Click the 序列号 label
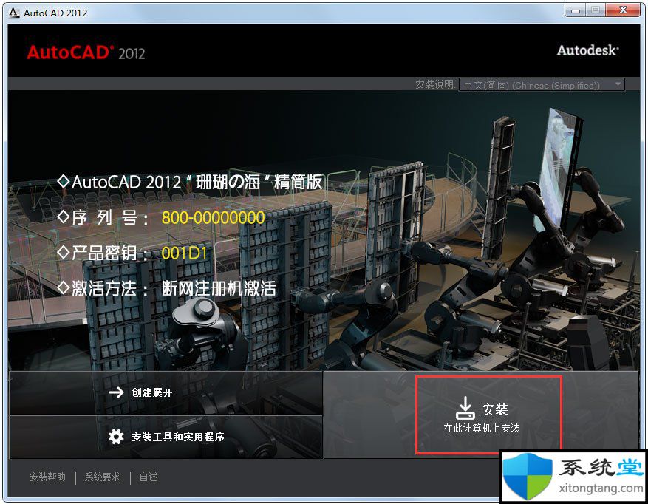Image resolution: width=648 pixels, height=504 pixels. 103,218
